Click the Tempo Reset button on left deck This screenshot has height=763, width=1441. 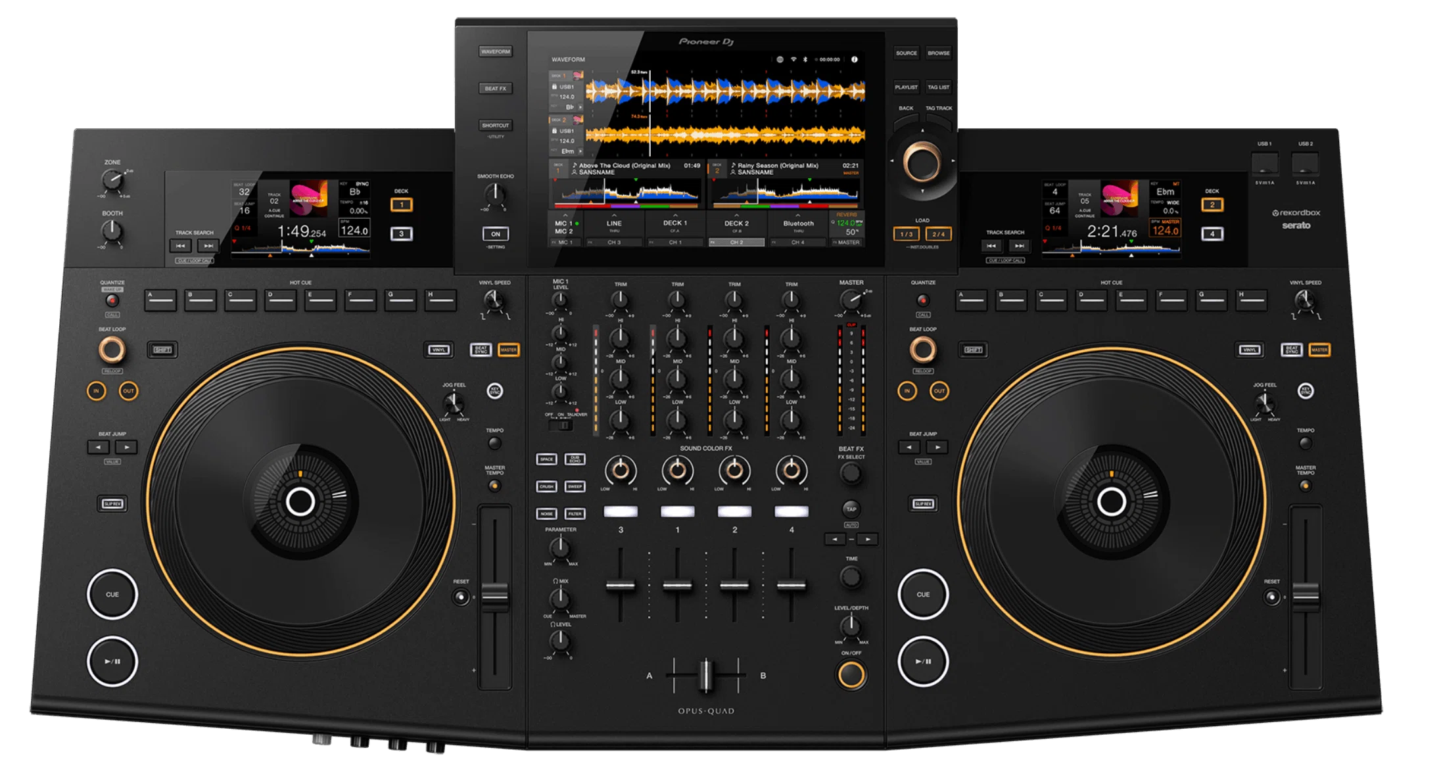click(461, 597)
